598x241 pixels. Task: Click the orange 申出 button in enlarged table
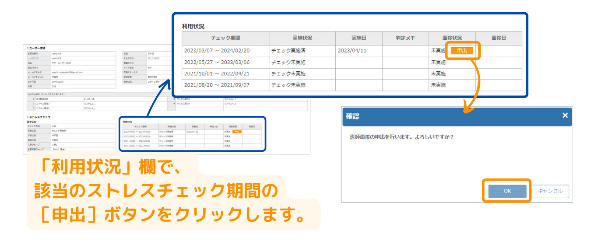462,51
